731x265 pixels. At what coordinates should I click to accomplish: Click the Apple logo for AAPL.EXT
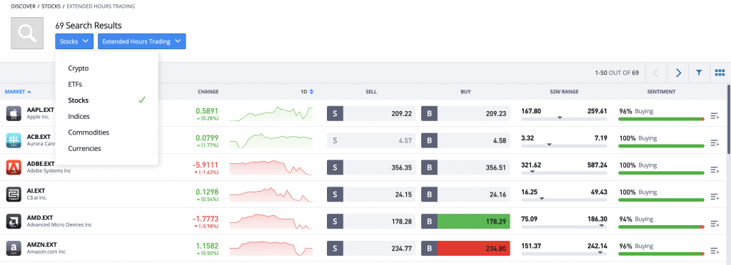pyautogui.click(x=14, y=113)
